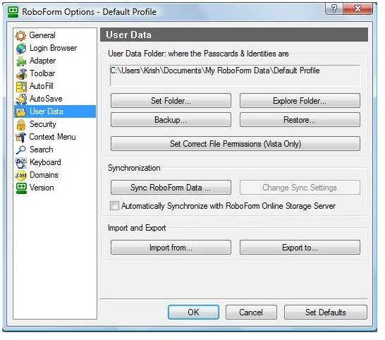Open the Context Menu options page
Image resolution: width=385 pixels, height=340 pixels.
click(x=52, y=137)
